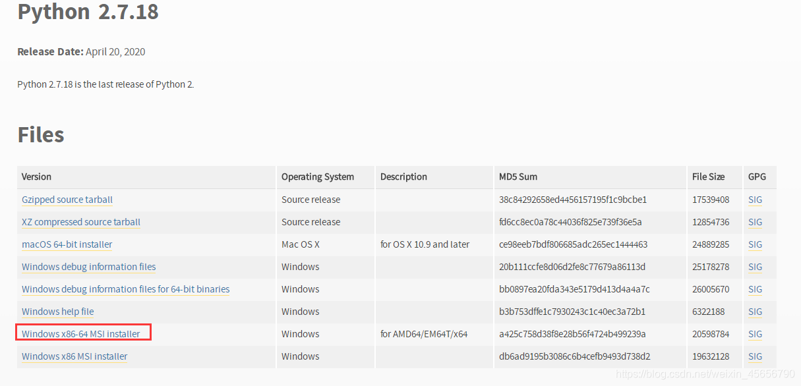The image size is (801, 386).
Task: Open SIG link for macOS 64-bit installer
Action: tap(756, 244)
